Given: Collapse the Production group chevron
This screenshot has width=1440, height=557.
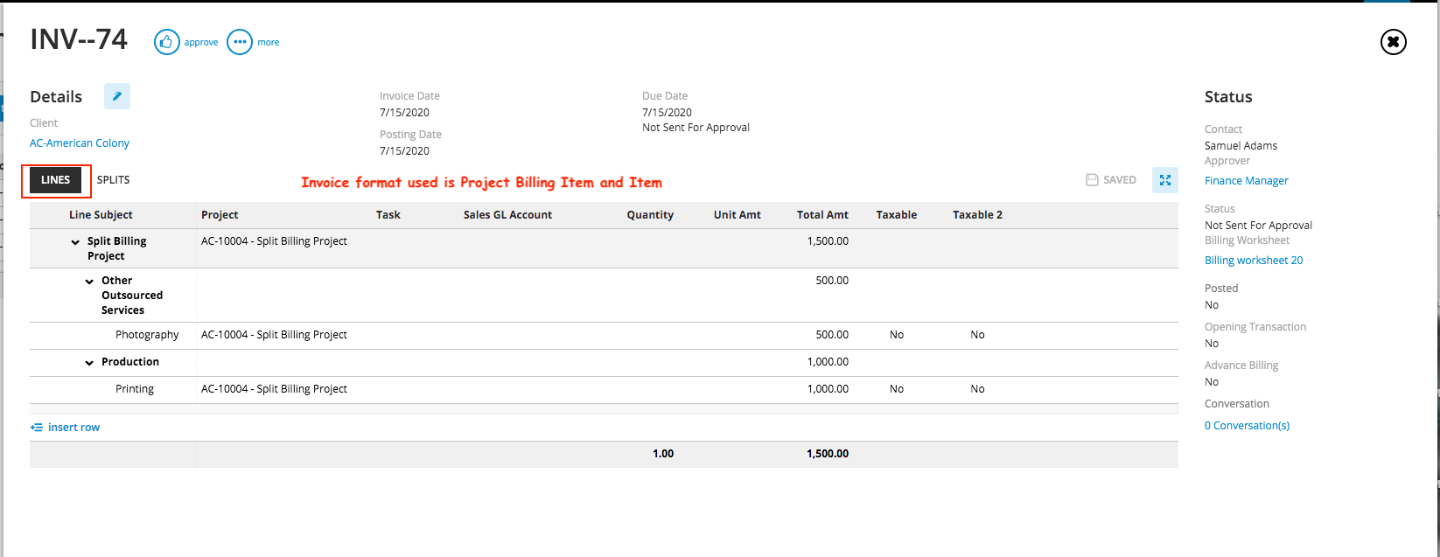Looking at the screenshot, I should click(x=90, y=363).
